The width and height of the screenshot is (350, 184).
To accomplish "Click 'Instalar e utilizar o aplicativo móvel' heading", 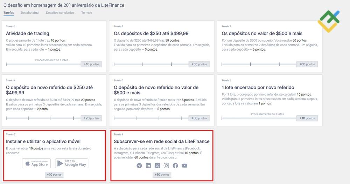I will 43,141.
